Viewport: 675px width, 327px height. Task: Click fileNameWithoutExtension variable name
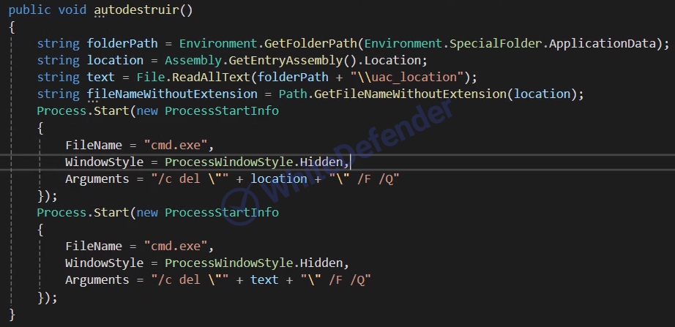172,94
